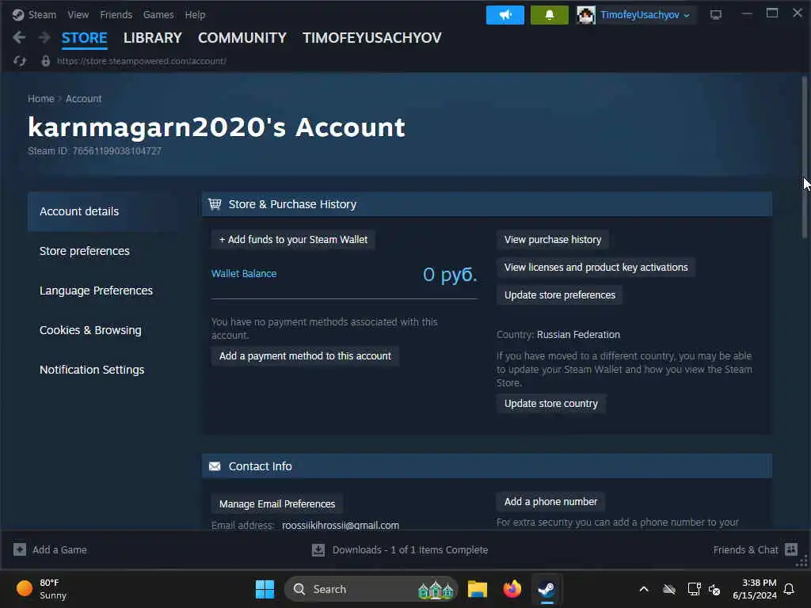
Task: Follow the Home breadcrumb link
Action: 41,99
